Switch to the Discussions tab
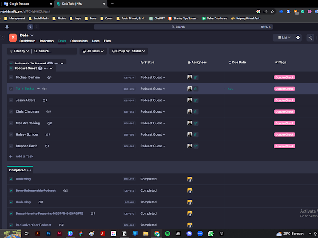Viewport: 318px width, 238px height. click(x=79, y=41)
